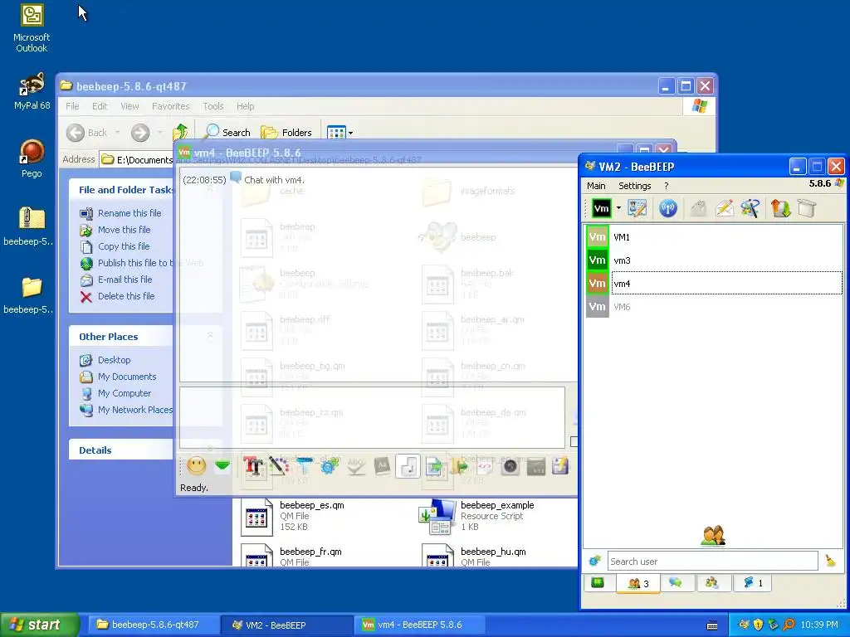
Task: Select font color pencil icon in vm4 chat
Action: click(x=278, y=466)
